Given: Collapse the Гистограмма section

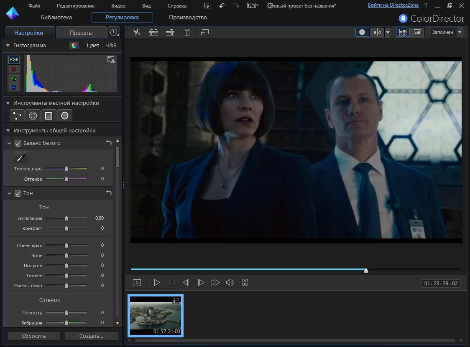Looking at the screenshot, I should pyautogui.click(x=8, y=46).
